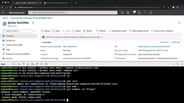184x103 pixels.
Task: Restart the app service
Action: coord(76,31)
